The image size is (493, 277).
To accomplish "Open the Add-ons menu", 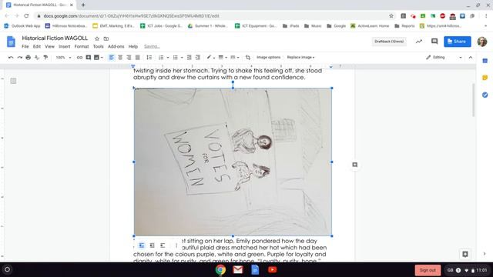I will [116, 46].
